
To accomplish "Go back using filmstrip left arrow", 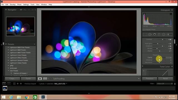I will click(18, 84).
